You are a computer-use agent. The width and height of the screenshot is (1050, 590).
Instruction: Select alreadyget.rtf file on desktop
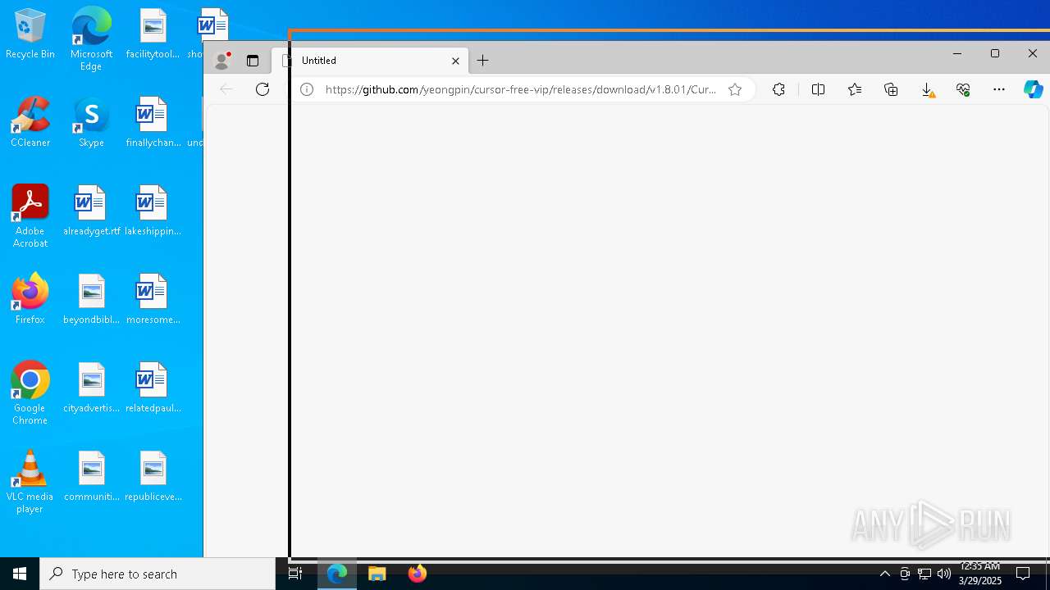click(x=91, y=211)
